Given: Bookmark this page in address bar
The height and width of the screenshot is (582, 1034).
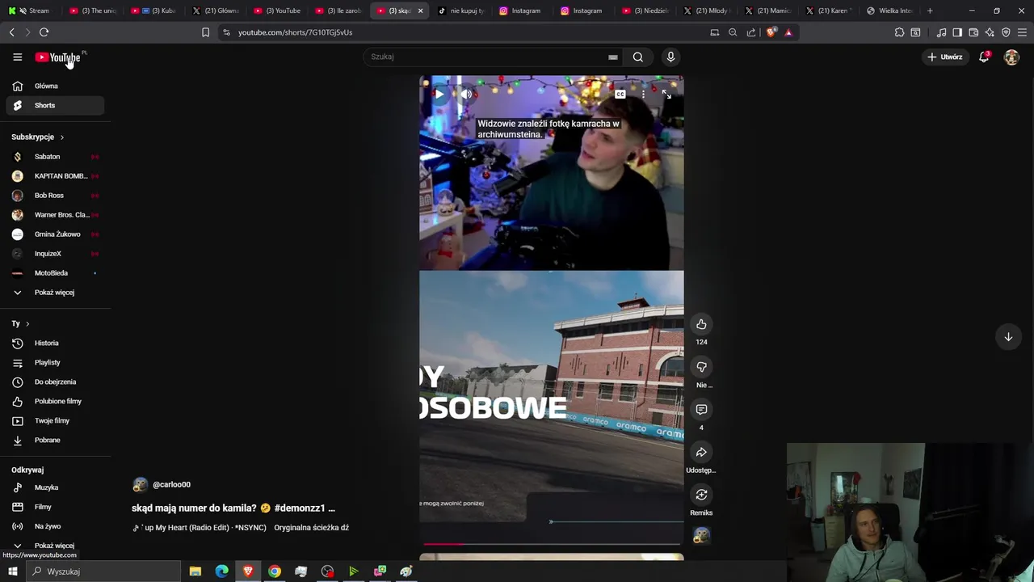Looking at the screenshot, I should click(205, 32).
